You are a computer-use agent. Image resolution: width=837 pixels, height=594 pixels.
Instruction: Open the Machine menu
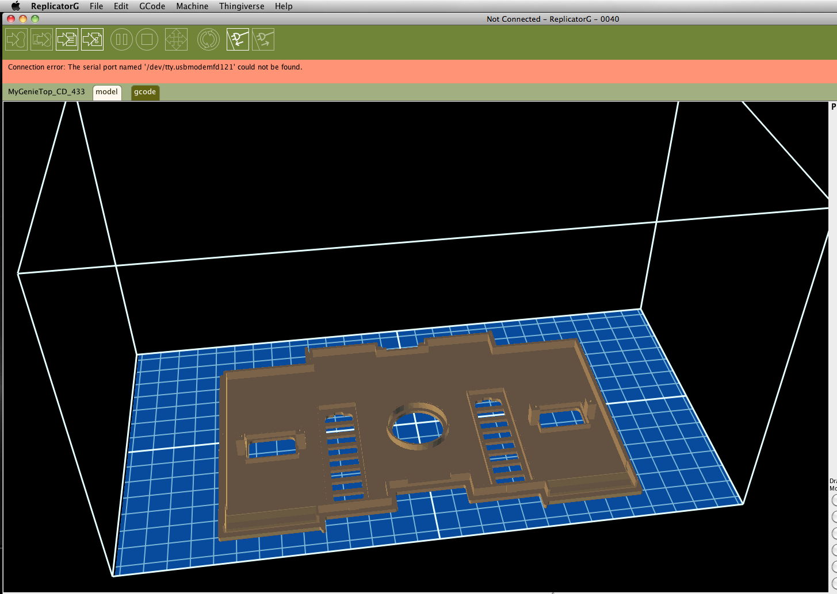(192, 6)
